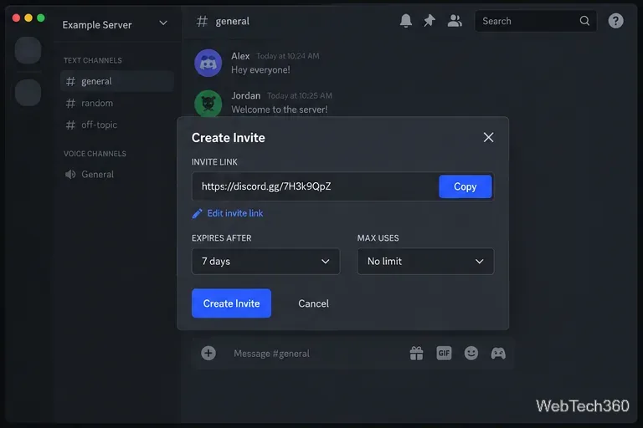Expand Example Server dropdown menu
The height and width of the screenshot is (428, 643).
coord(163,23)
